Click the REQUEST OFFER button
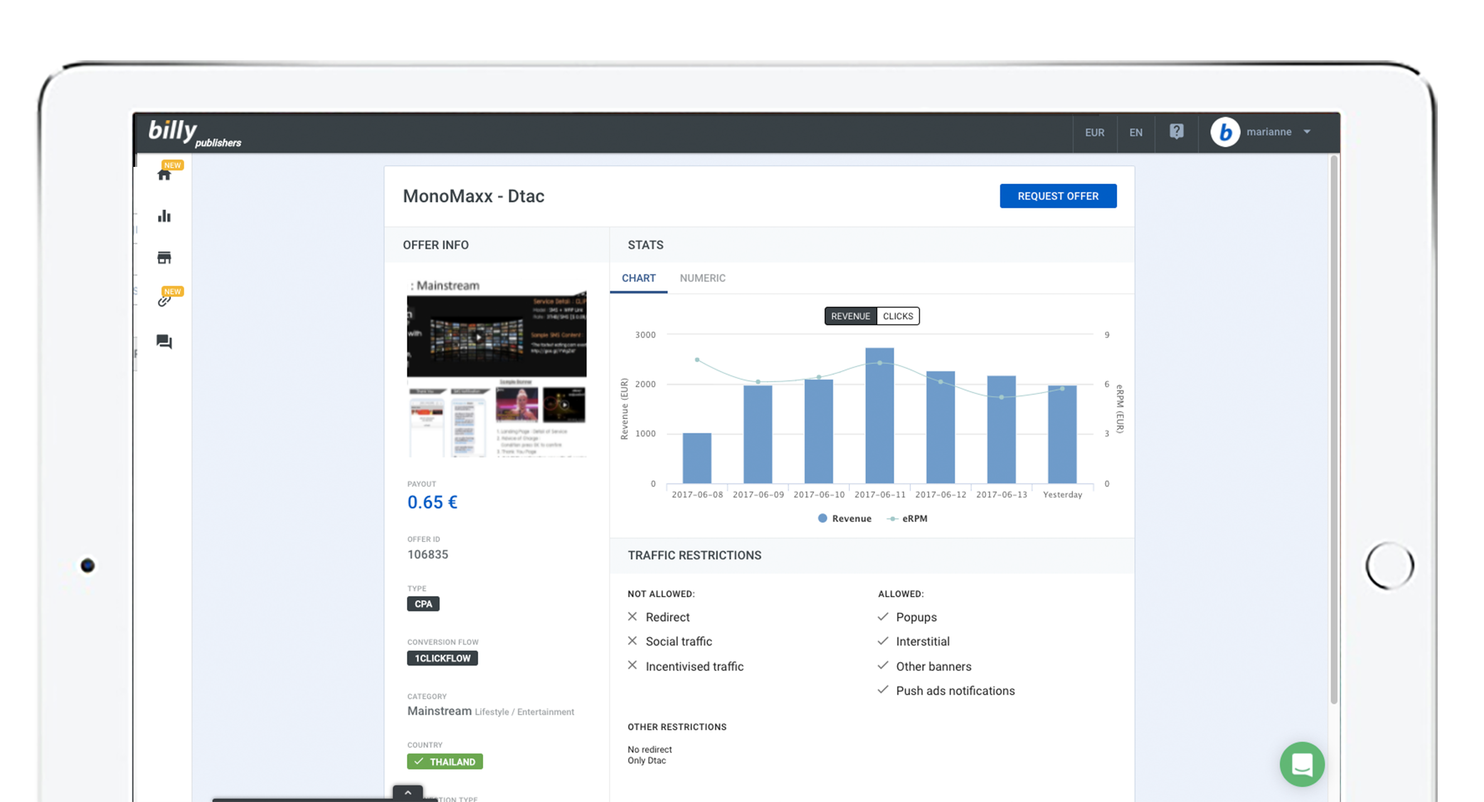 [x=1058, y=196]
